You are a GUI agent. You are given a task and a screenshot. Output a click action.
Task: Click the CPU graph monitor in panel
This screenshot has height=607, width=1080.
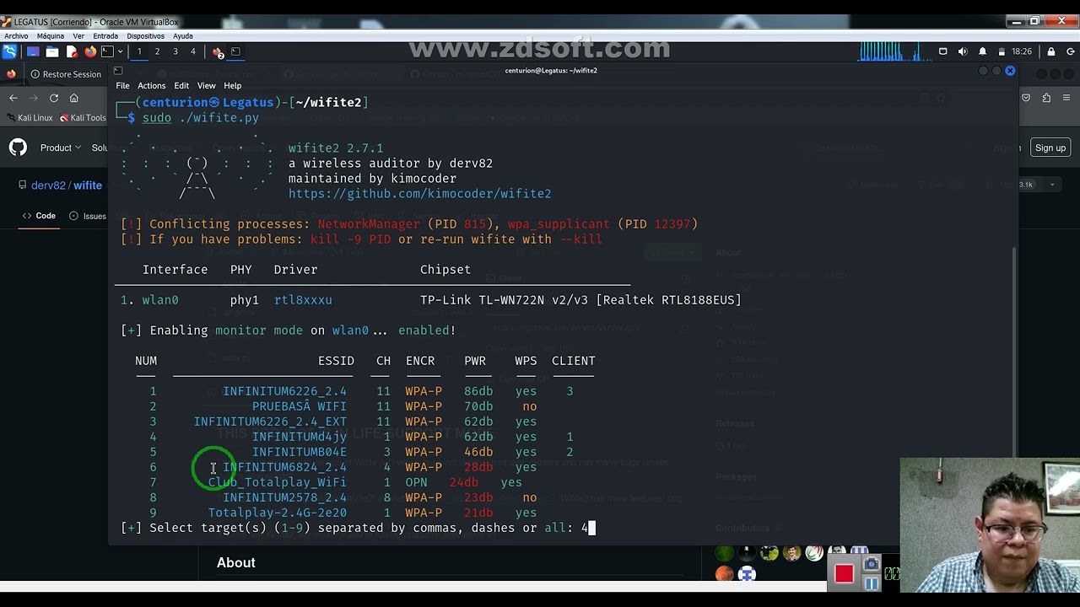894,51
